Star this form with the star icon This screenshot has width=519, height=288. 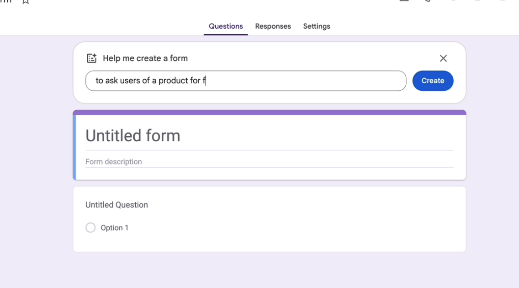coord(26,2)
